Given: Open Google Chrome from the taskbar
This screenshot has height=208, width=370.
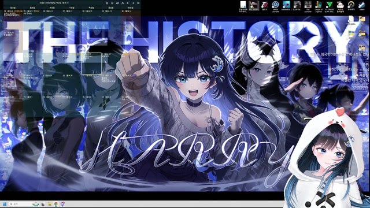Looking at the screenshot, I should (56, 204).
